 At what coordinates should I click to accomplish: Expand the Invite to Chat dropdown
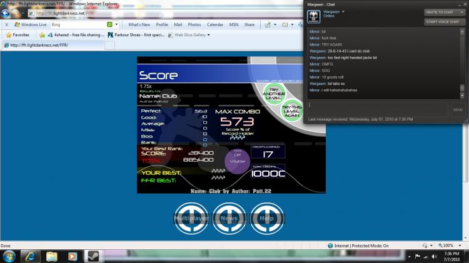[462, 12]
